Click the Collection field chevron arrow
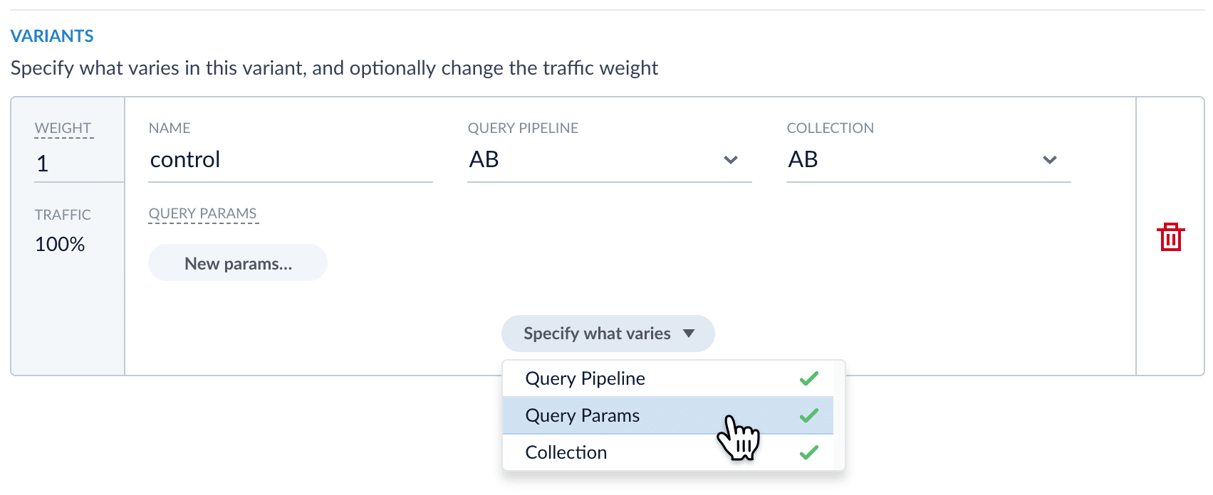 (x=1049, y=160)
